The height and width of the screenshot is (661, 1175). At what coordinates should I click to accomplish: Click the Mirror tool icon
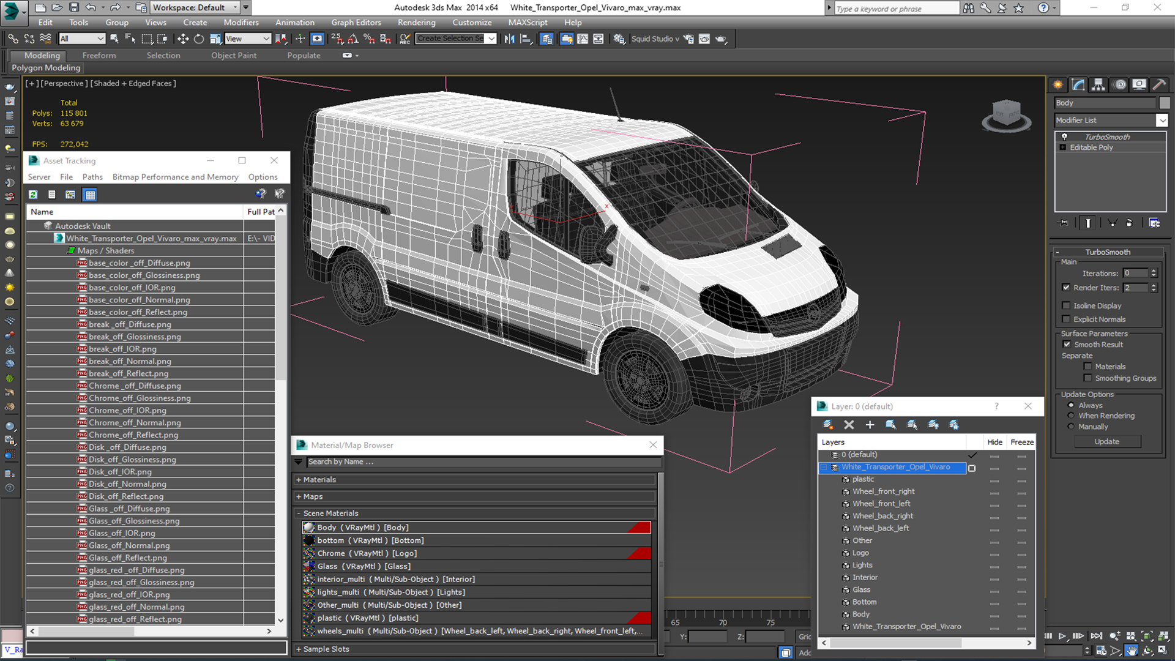click(x=509, y=39)
